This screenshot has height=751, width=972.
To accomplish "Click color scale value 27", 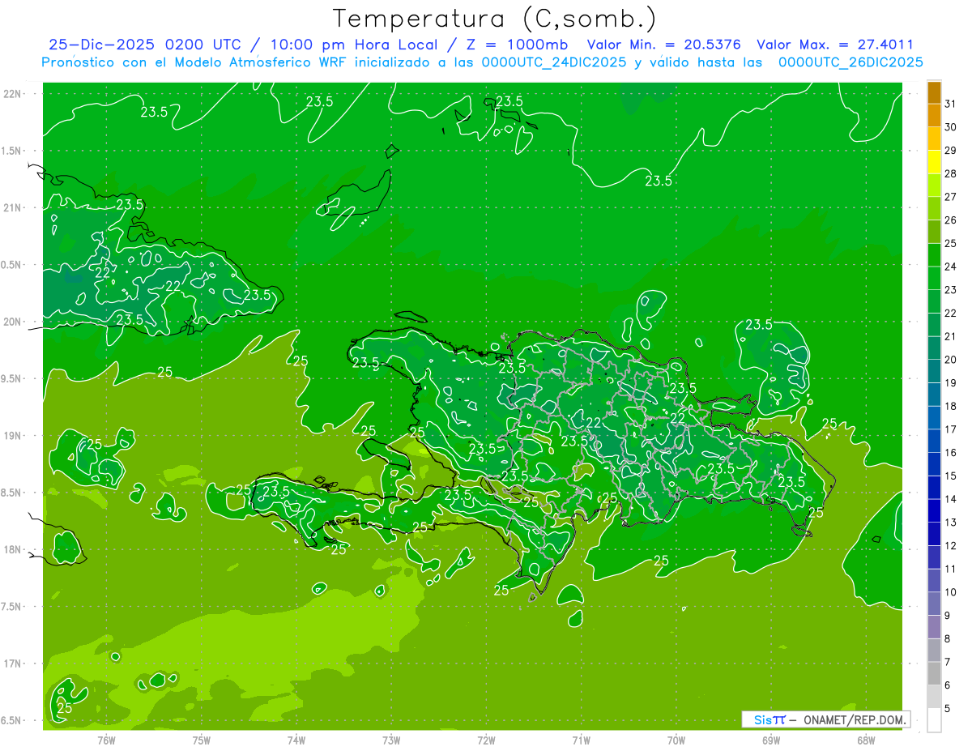I will [x=950, y=197].
